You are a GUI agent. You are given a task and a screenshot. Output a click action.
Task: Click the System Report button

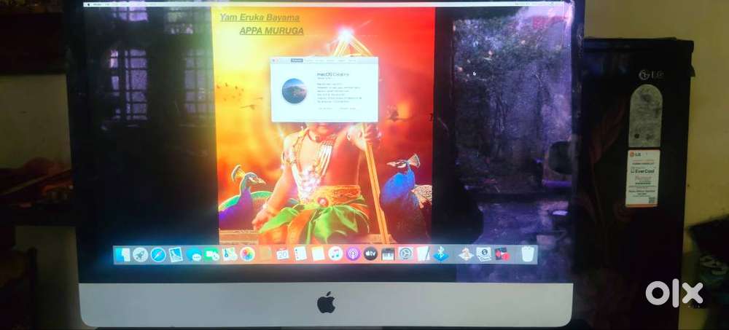coord(326,109)
